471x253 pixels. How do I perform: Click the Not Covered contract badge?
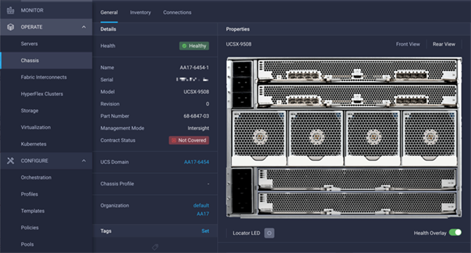click(x=189, y=140)
